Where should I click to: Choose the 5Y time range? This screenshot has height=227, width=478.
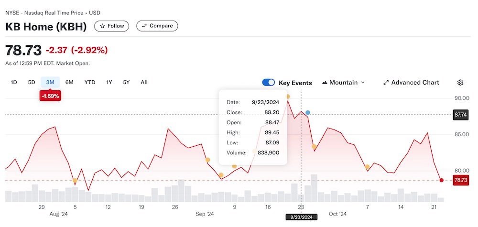(126, 82)
